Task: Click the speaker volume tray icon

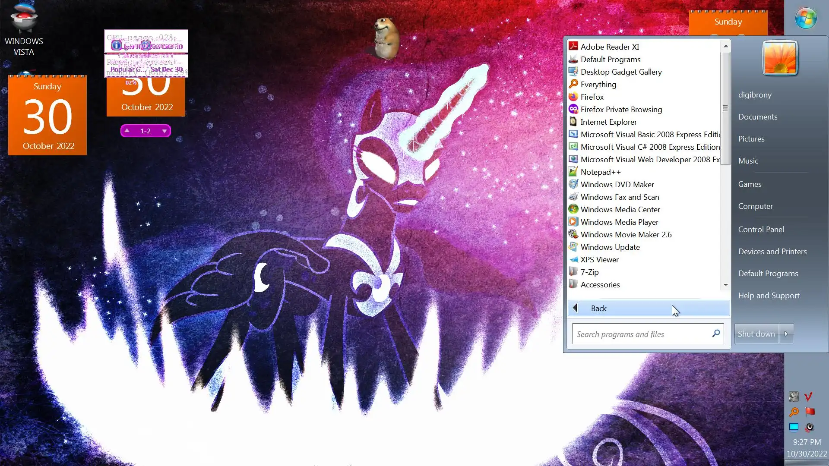Action: 810,427
